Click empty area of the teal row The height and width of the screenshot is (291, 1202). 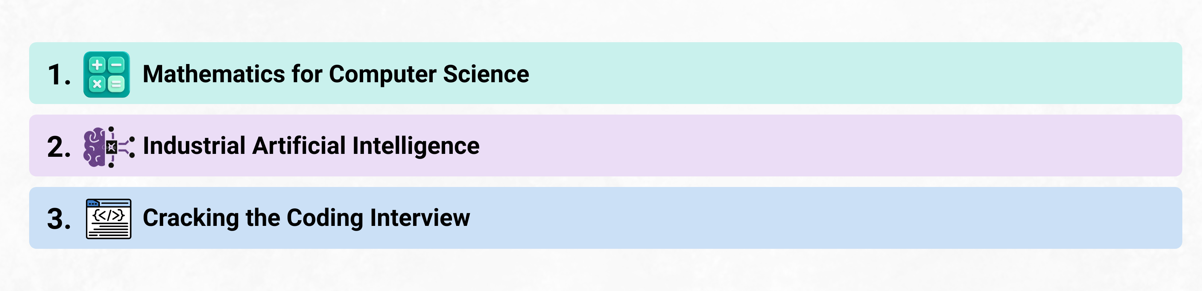pyautogui.click(x=840, y=73)
